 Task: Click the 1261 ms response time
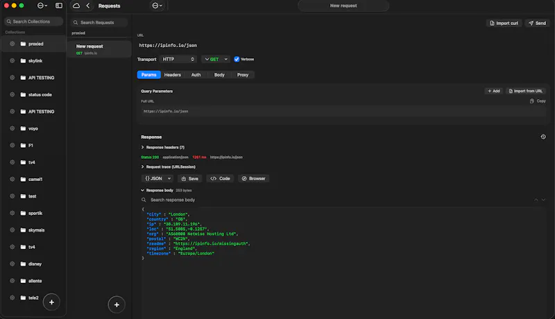tap(199, 157)
